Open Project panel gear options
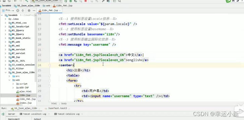 pyautogui.click(x=29, y=11)
